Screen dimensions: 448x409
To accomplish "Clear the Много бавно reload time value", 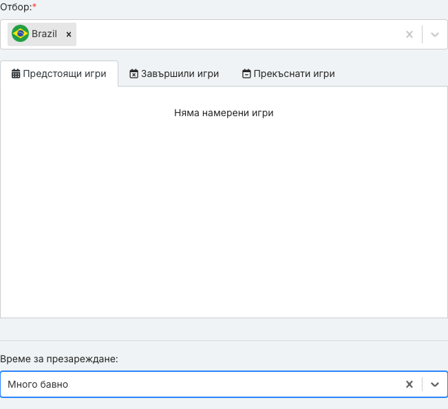I will [409, 384].
